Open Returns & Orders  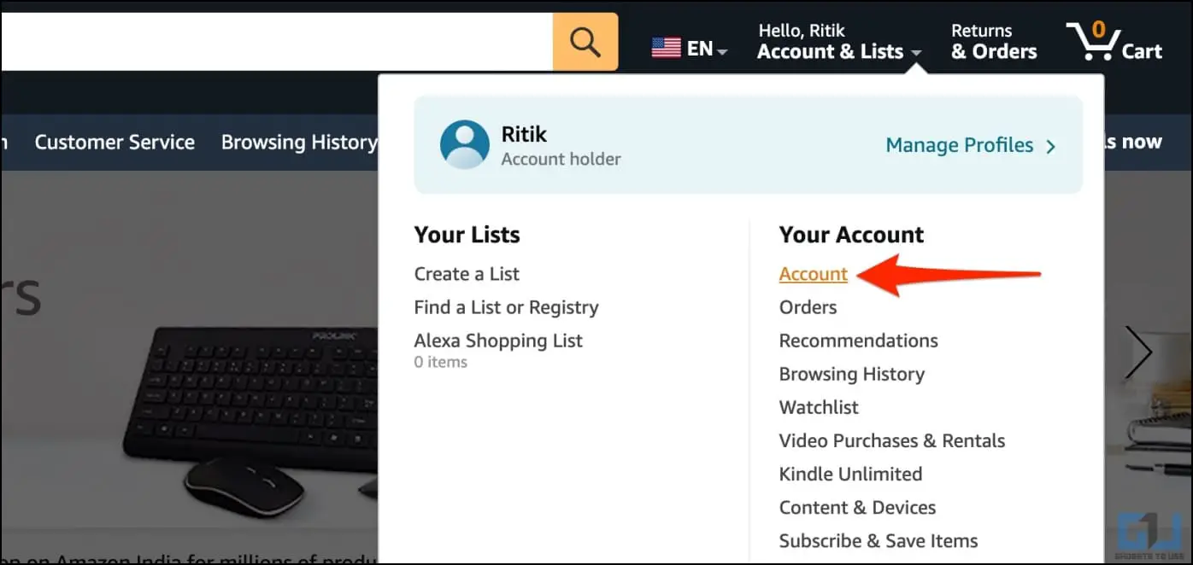[994, 42]
